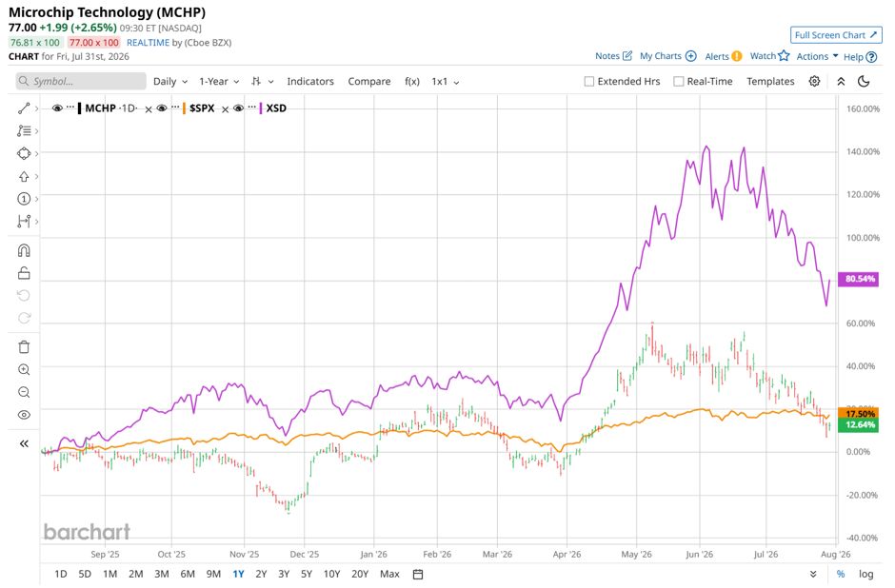Viewport: 895px width, 588px height.
Task: Select the 1D time range
Action: (x=61, y=575)
